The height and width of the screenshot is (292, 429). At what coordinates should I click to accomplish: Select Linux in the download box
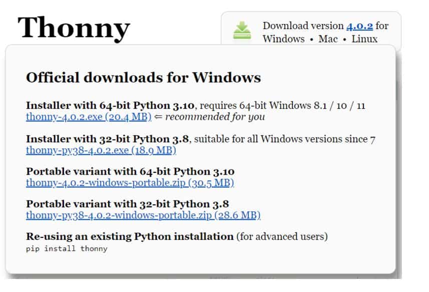tap(364, 39)
